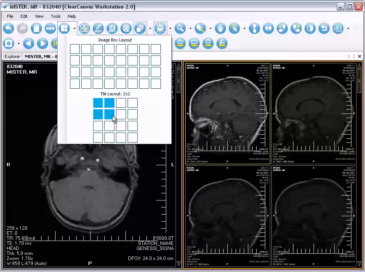The image size is (365, 272).
Task: Select the polygon ROI tool
Action: [208, 43]
